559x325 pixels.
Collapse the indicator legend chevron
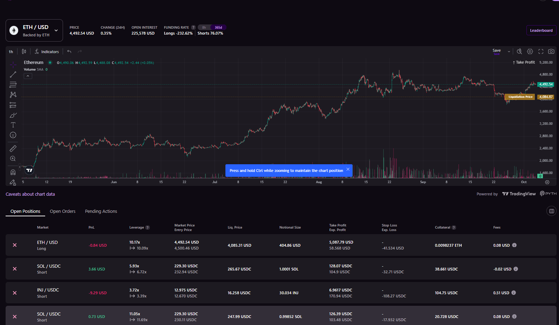[28, 76]
